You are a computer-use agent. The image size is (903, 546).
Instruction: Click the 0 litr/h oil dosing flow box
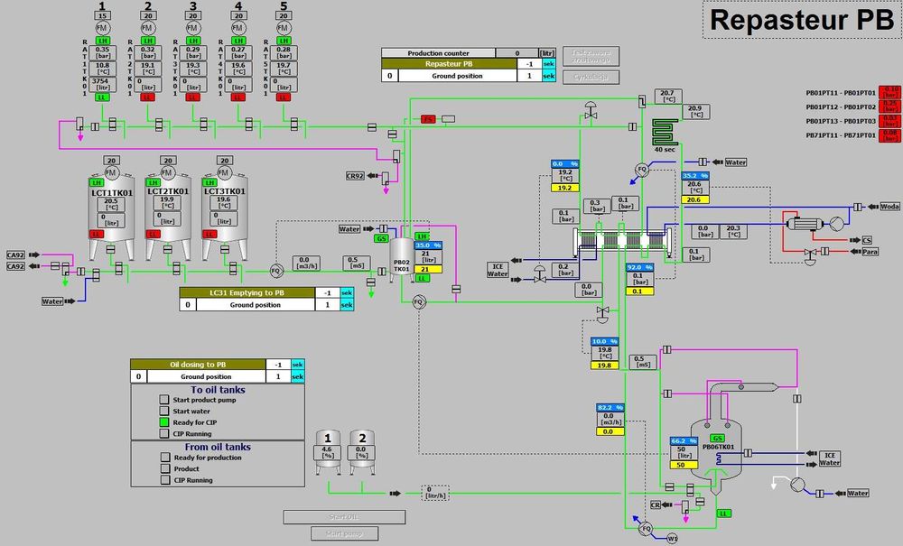435,493
